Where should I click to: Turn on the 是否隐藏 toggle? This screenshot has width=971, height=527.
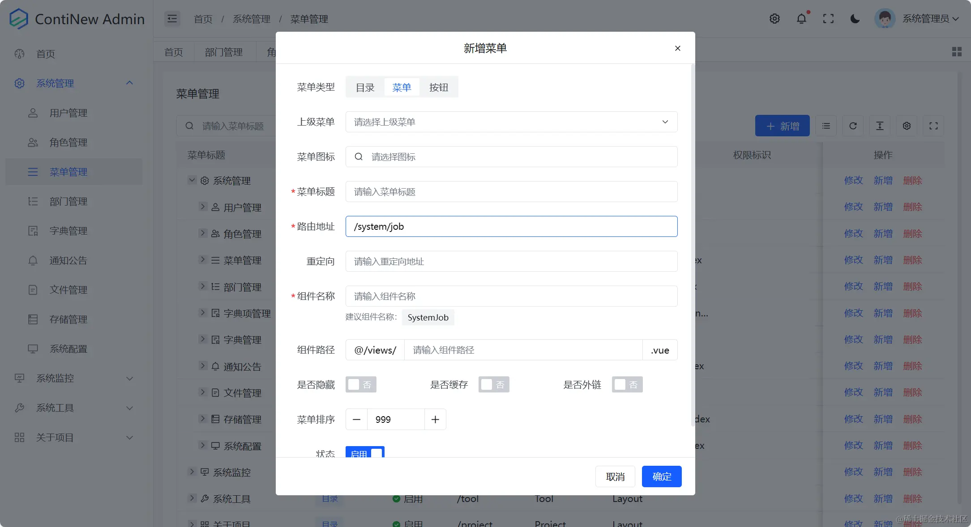tap(361, 384)
